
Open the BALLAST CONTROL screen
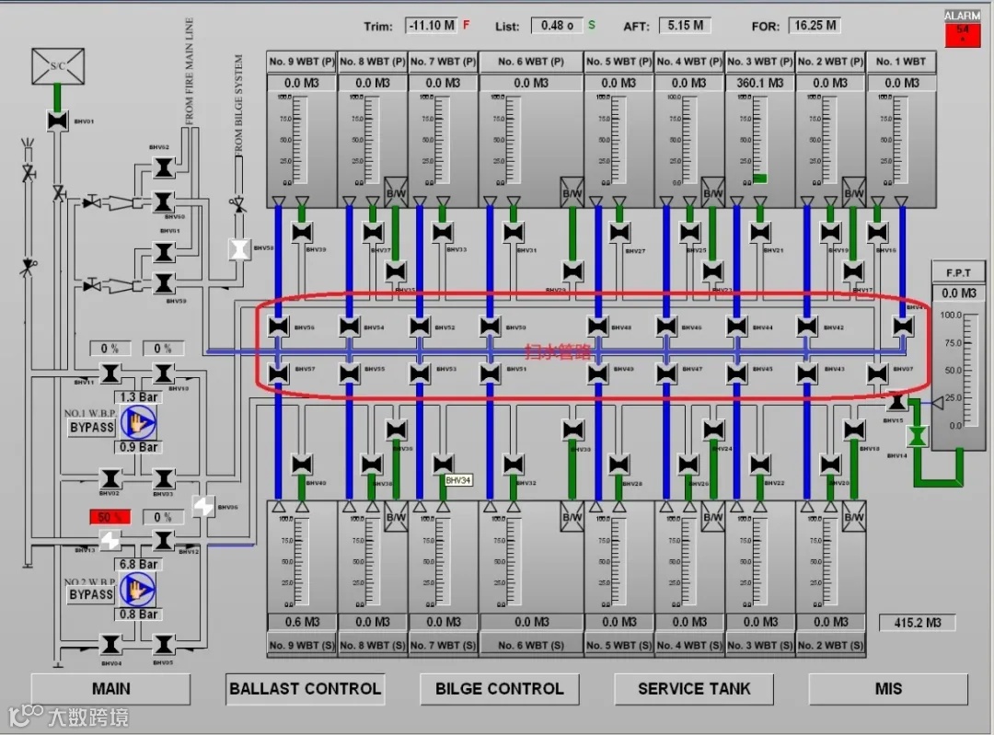306,689
